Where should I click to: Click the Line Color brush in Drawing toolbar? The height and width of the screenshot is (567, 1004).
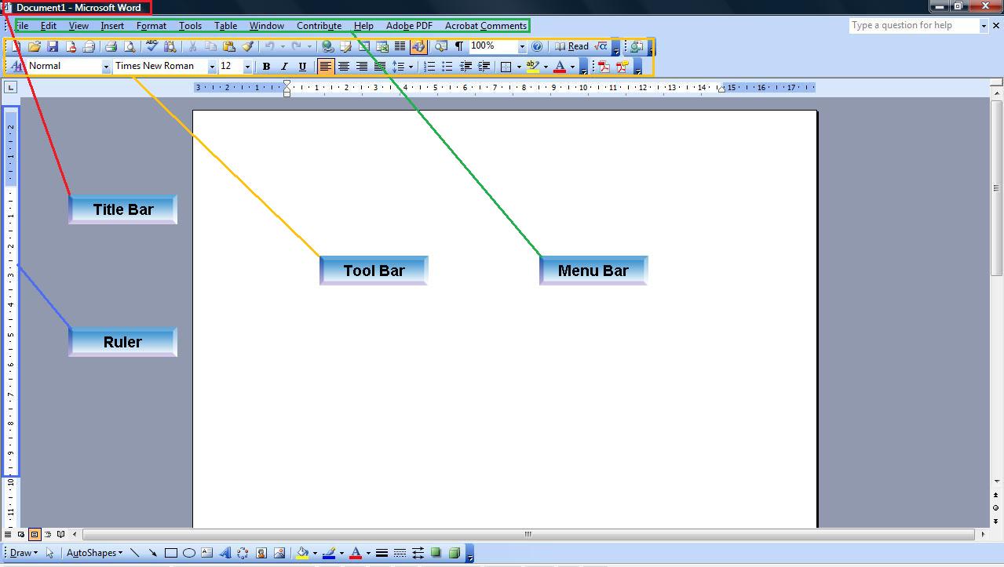coord(329,553)
